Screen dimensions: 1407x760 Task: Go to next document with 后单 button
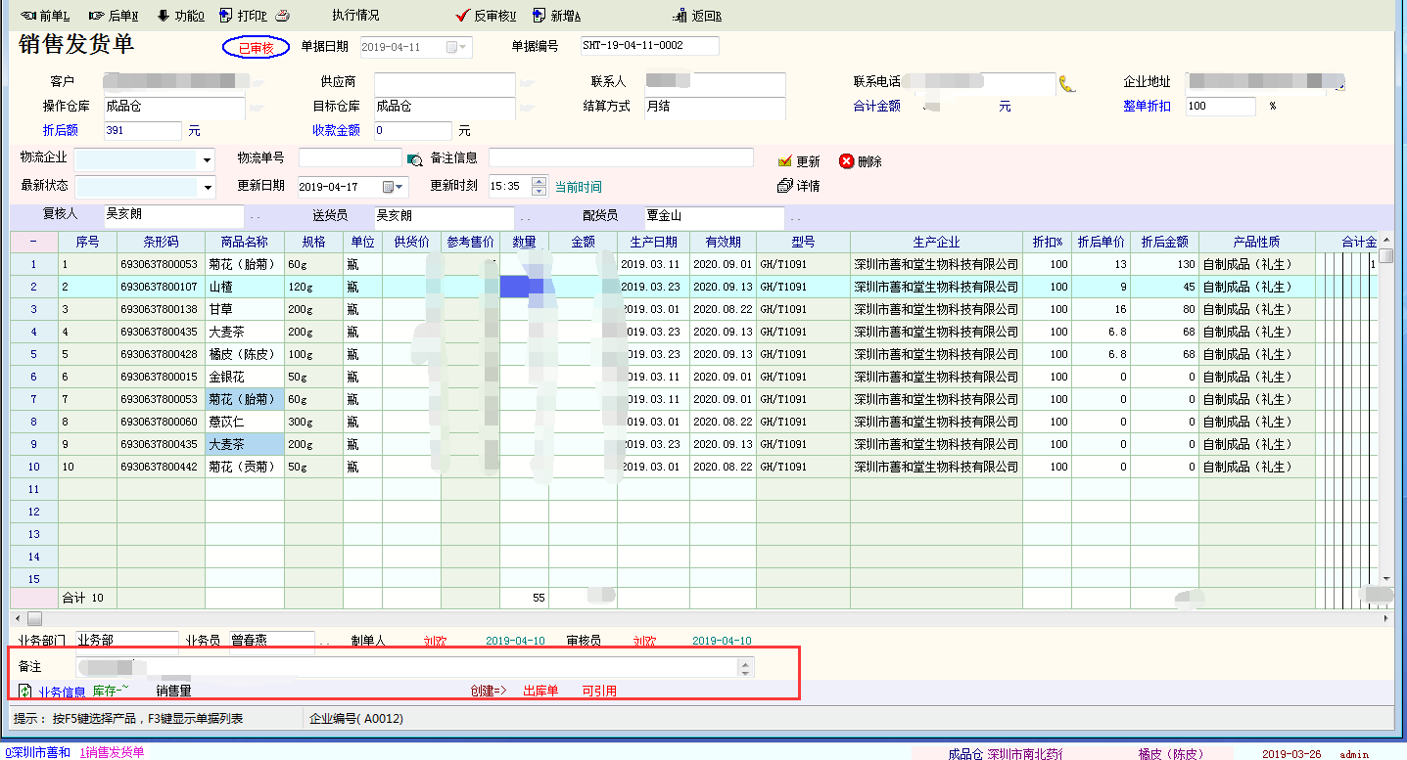point(114,16)
